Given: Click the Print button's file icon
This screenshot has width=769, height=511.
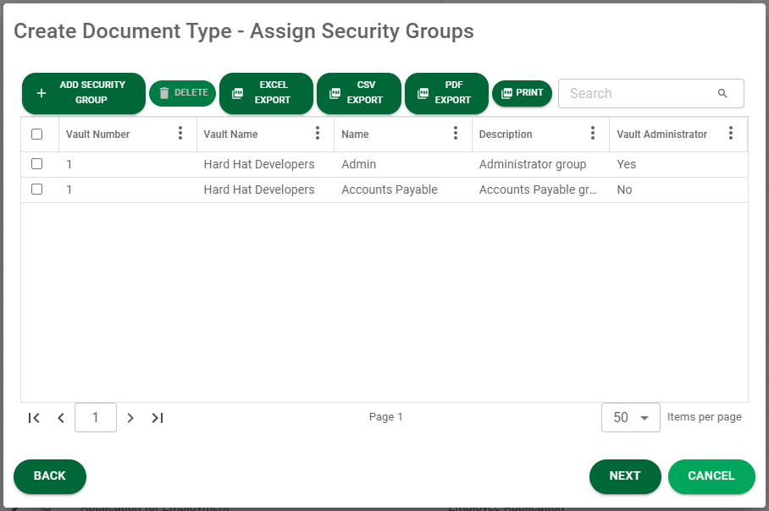Looking at the screenshot, I should (506, 93).
